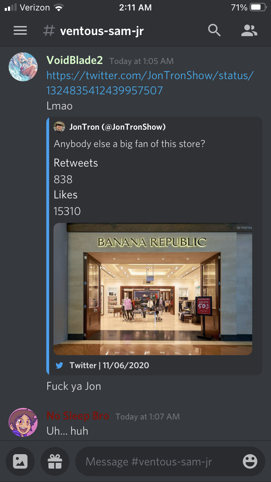Tap the "Fuck ya Jon" message text
Image resolution: width=271 pixels, height=482 pixels.
coord(74,386)
